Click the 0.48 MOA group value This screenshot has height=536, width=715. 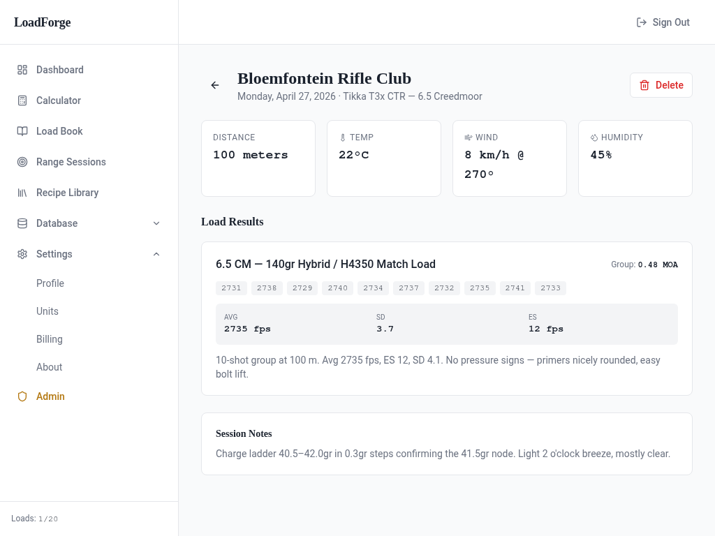pos(658,265)
